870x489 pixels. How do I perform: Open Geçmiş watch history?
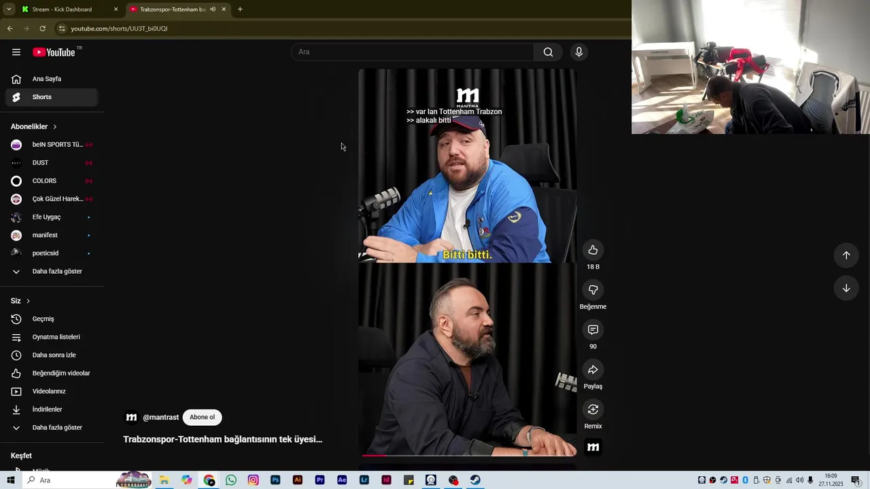coord(52,319)
